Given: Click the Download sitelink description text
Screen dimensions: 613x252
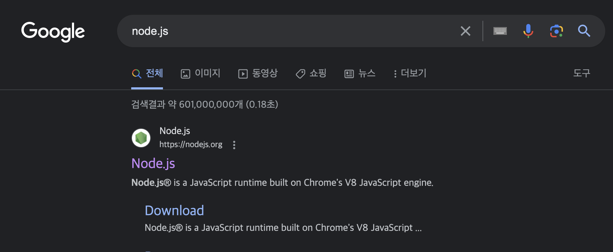Looking at the screenshot, I should pos(283,228).
